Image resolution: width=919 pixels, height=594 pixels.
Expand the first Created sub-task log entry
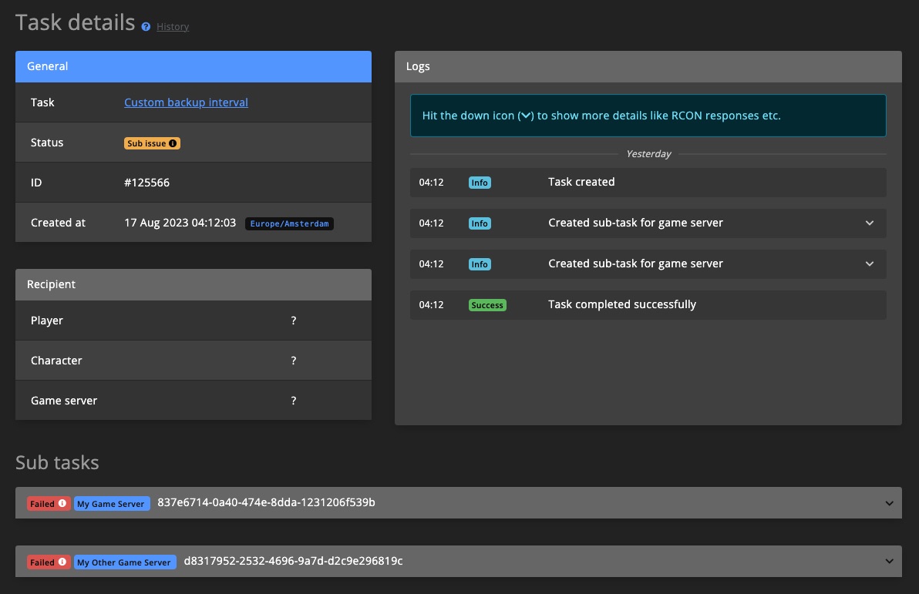coord(870,223)
